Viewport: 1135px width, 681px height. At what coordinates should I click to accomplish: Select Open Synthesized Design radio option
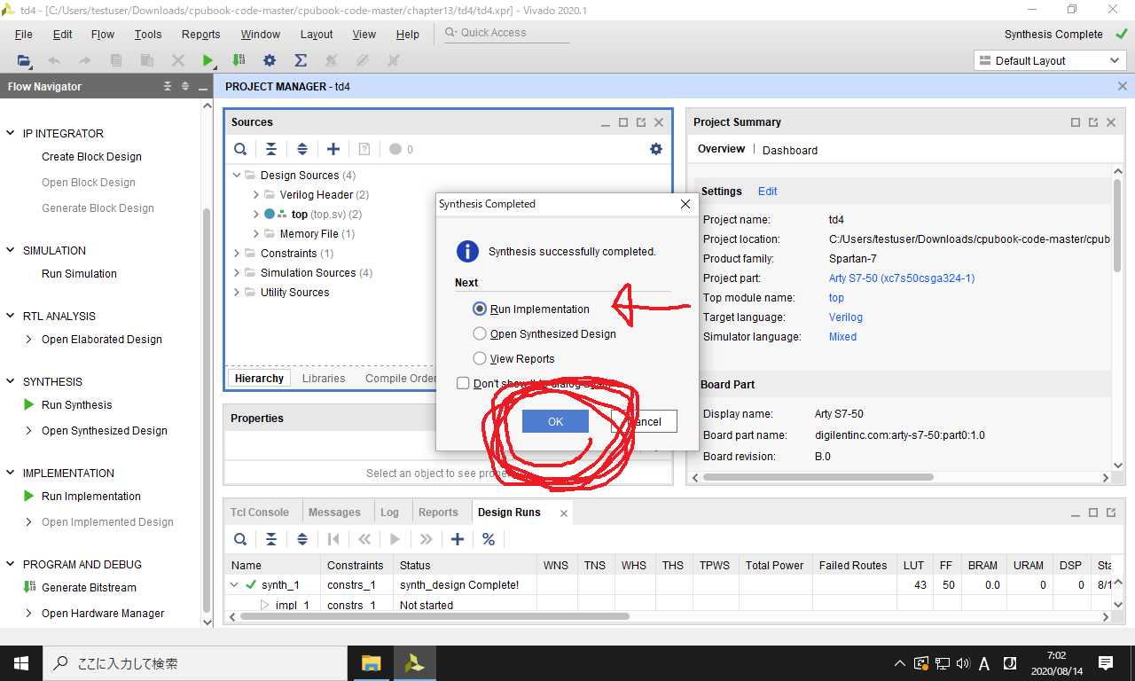click(x=480, y=334)
